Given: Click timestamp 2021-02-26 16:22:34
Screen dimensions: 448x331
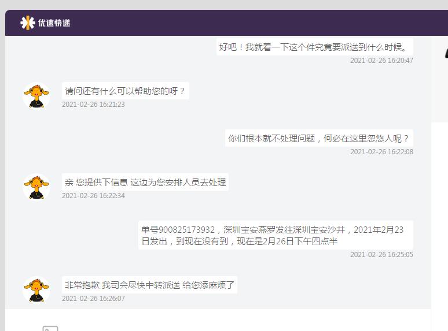Looking at the screenshot, I should pos(93,196).
